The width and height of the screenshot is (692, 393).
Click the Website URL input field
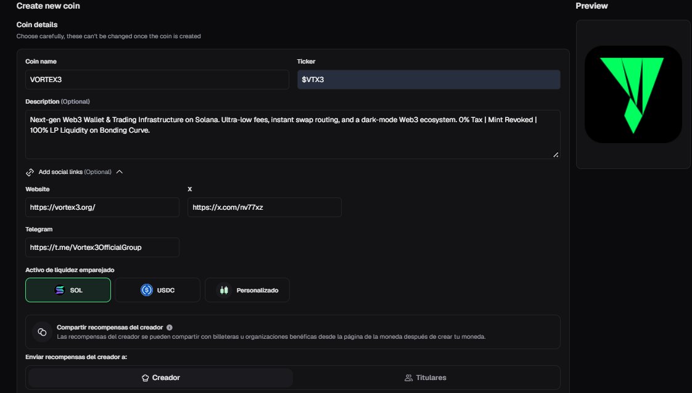click(102, 207)
